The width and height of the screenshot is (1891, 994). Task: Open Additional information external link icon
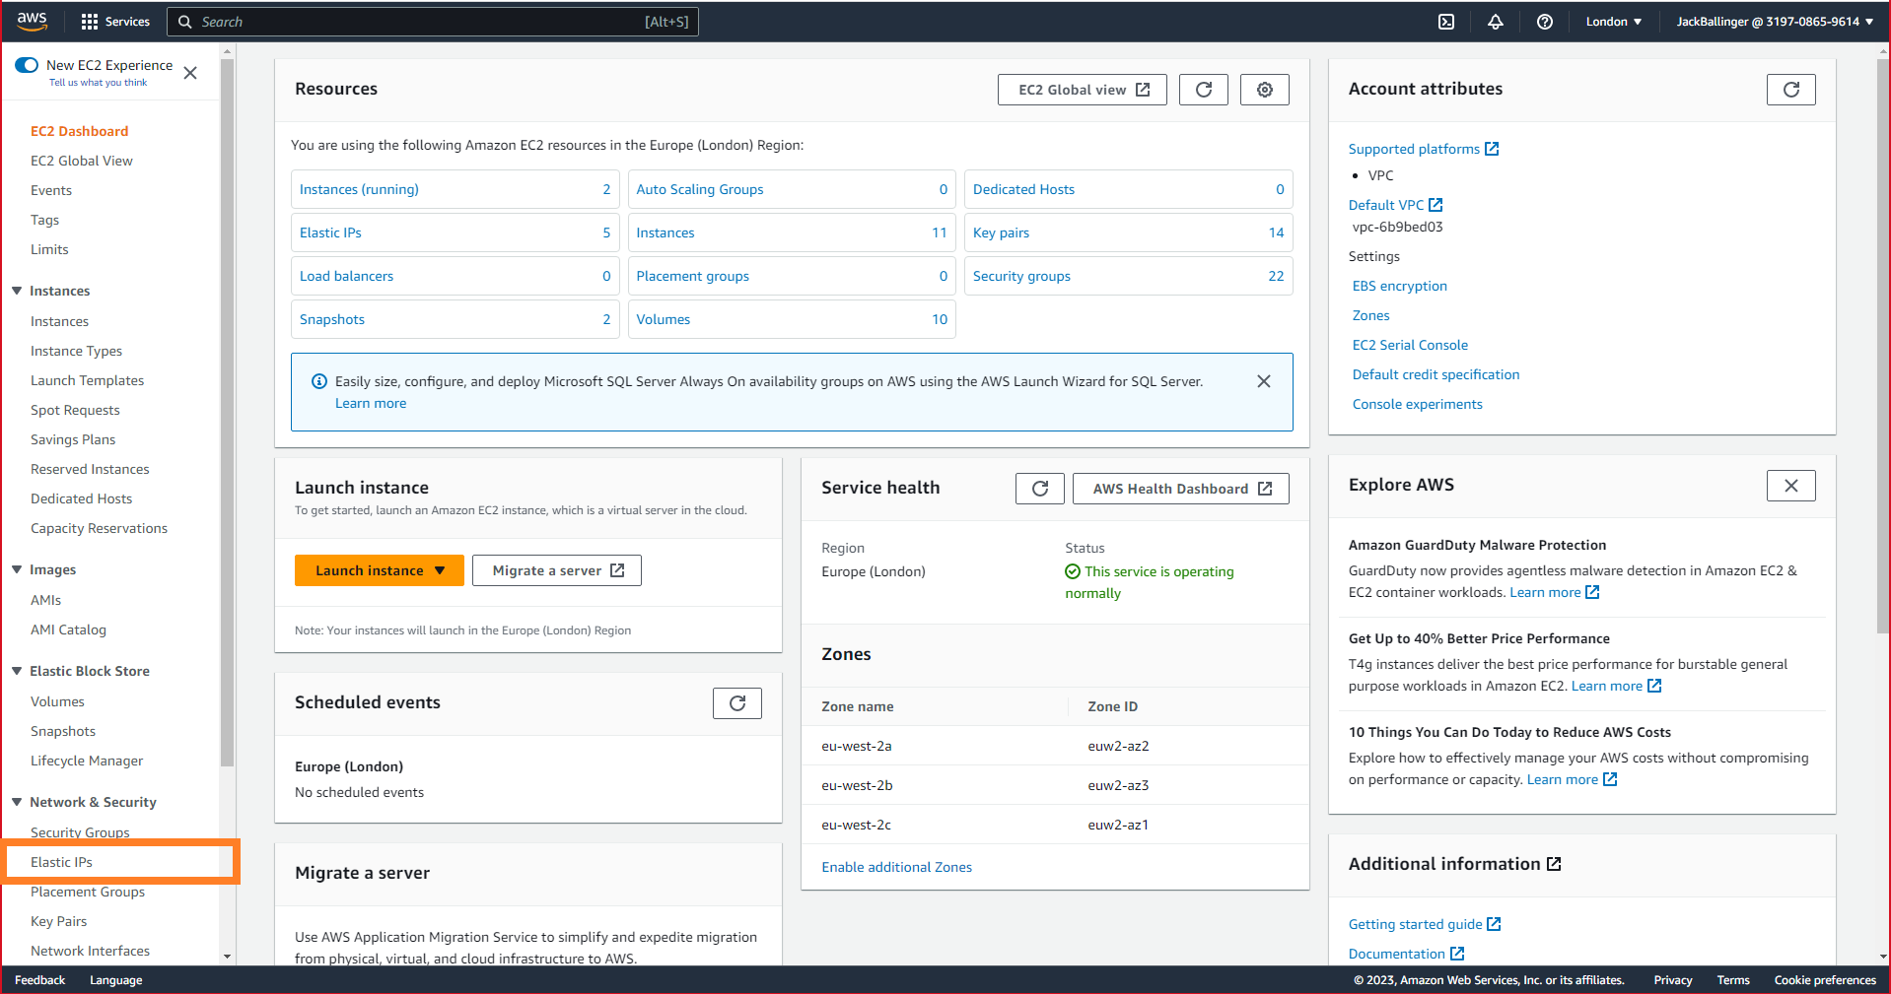(x=1554, y=864)
